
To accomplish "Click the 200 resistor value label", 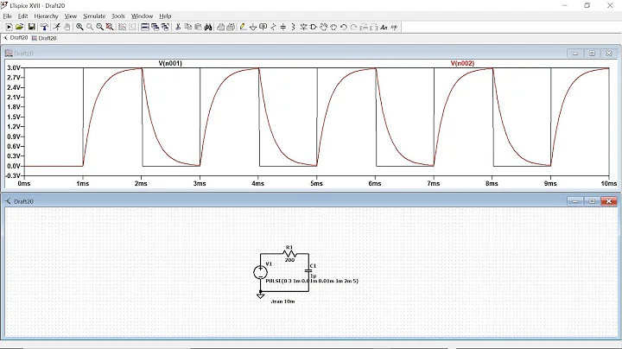I will coord(289,260).
